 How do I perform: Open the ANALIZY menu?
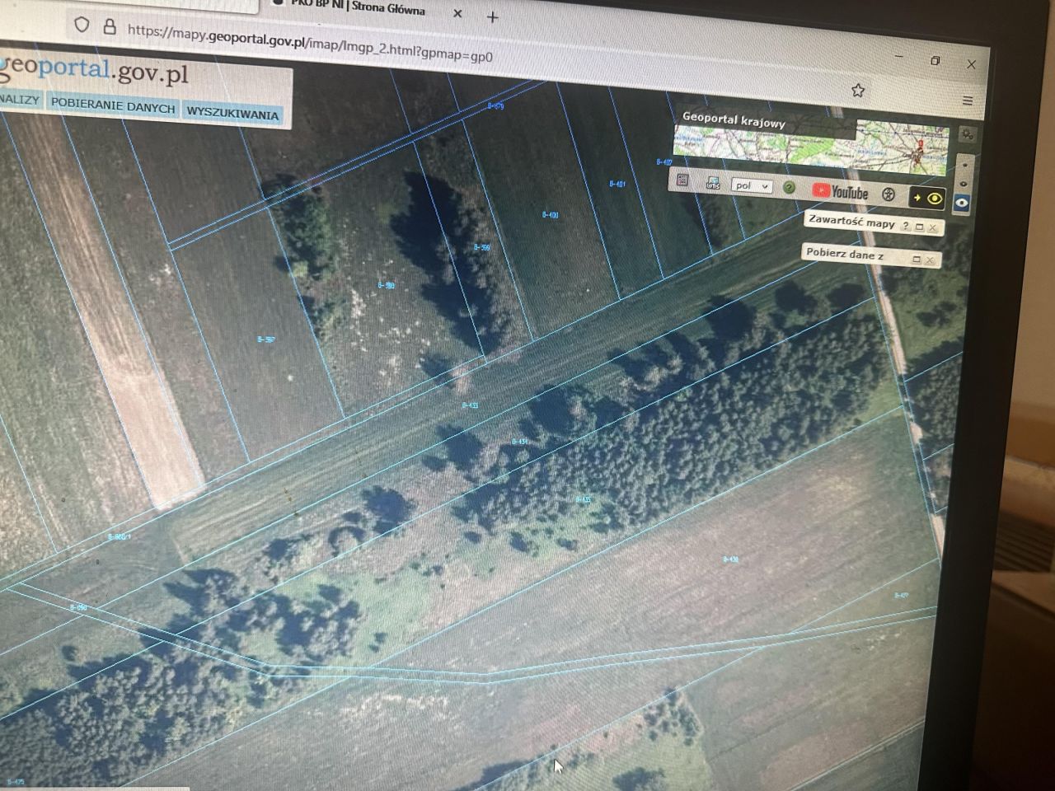coord(19,100)
